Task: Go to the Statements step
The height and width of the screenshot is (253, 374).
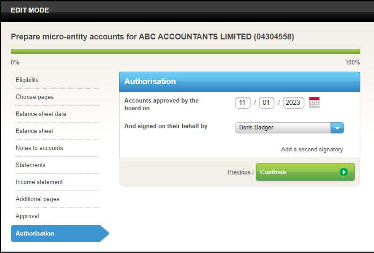Action: click(30, 165)
